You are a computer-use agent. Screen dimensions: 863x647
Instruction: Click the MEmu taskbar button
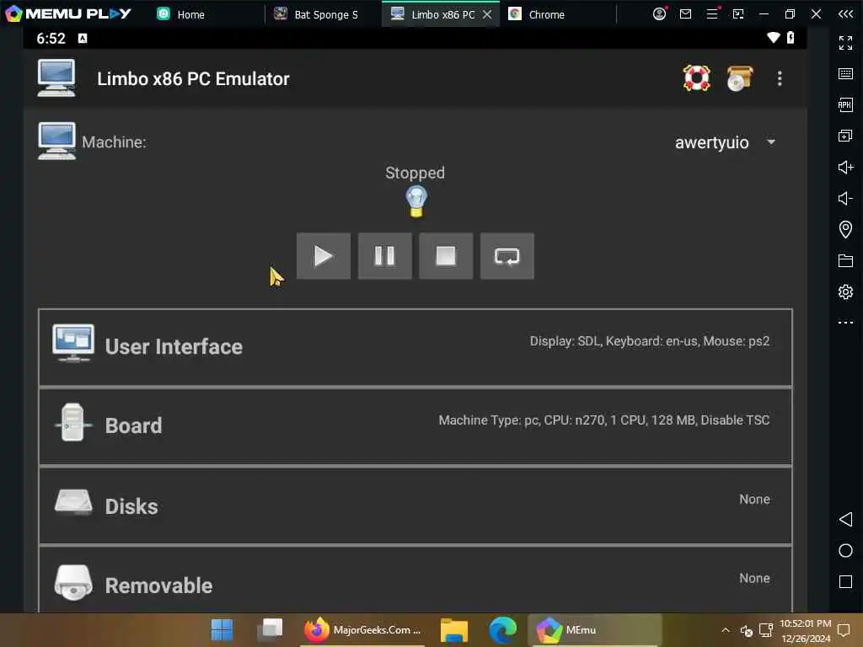594,630
